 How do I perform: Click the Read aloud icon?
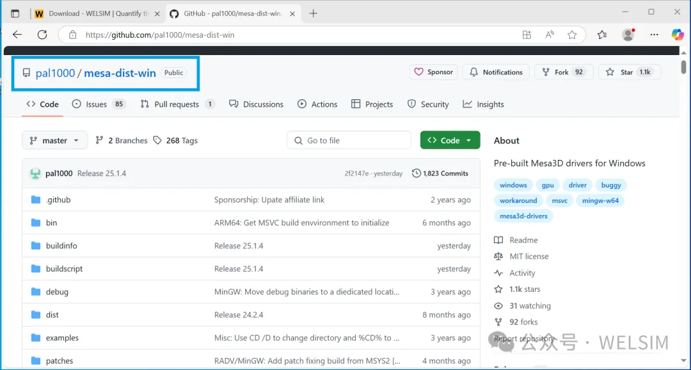[x=550, y=35]
